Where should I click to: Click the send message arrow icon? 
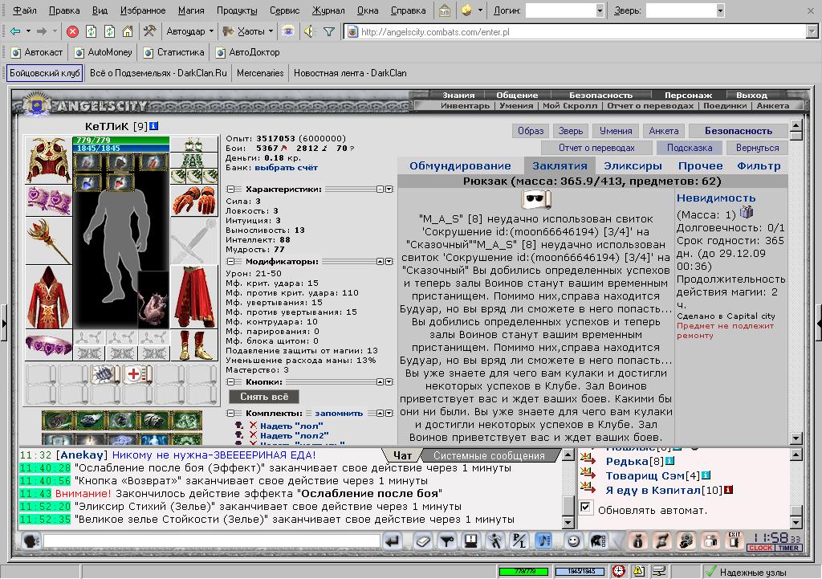pos(392,540)
